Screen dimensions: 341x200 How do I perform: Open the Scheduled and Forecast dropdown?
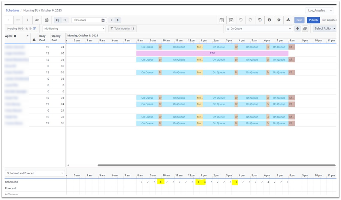pyautogui.click(x=35, y=174)
